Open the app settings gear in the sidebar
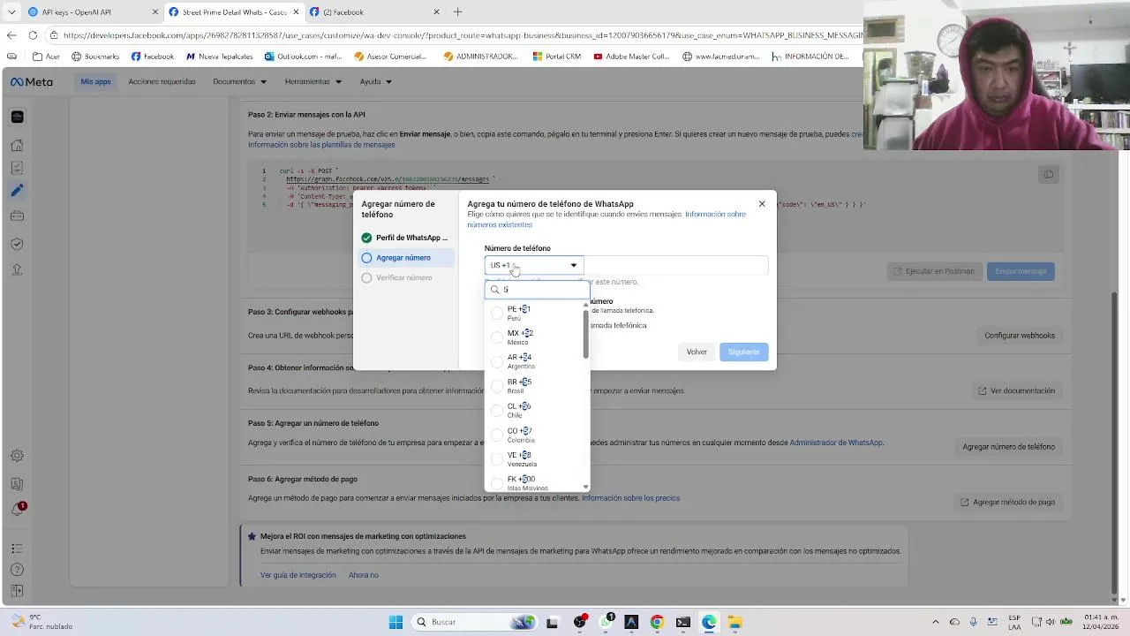This screenshot has height=636, width=1130. [17, 456]
